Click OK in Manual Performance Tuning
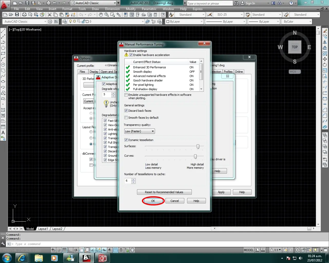Screen dimensions: 329x263 (153, 201)
